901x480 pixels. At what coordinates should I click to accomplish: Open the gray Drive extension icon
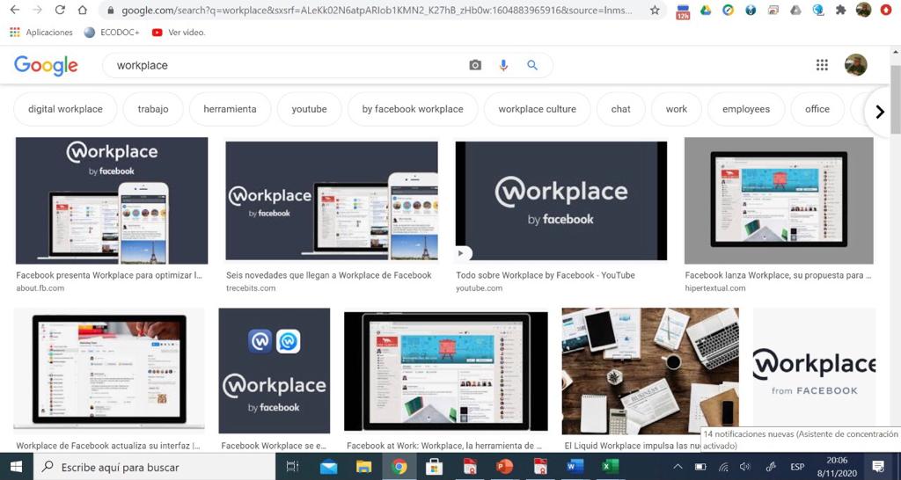pos(795,11)
